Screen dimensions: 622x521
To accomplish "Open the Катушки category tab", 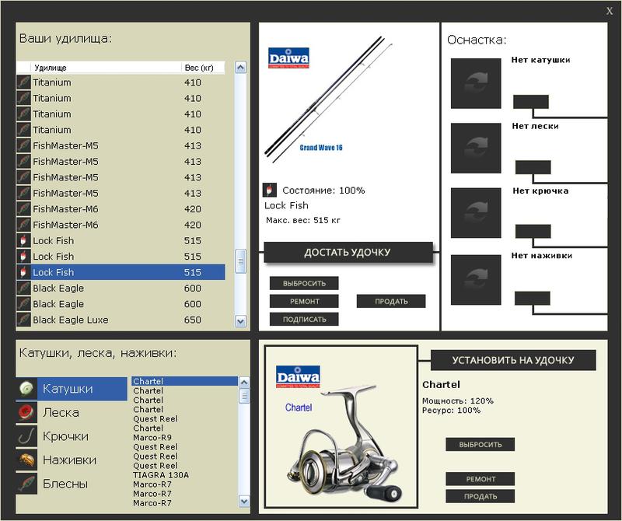I will coord(72,389).
